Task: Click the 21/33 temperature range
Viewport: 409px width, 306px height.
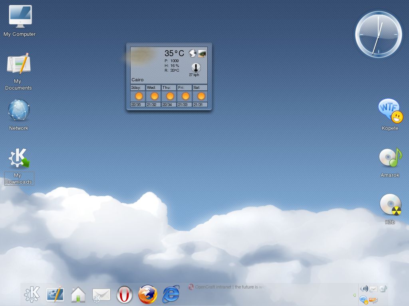Action: (185, 105)
